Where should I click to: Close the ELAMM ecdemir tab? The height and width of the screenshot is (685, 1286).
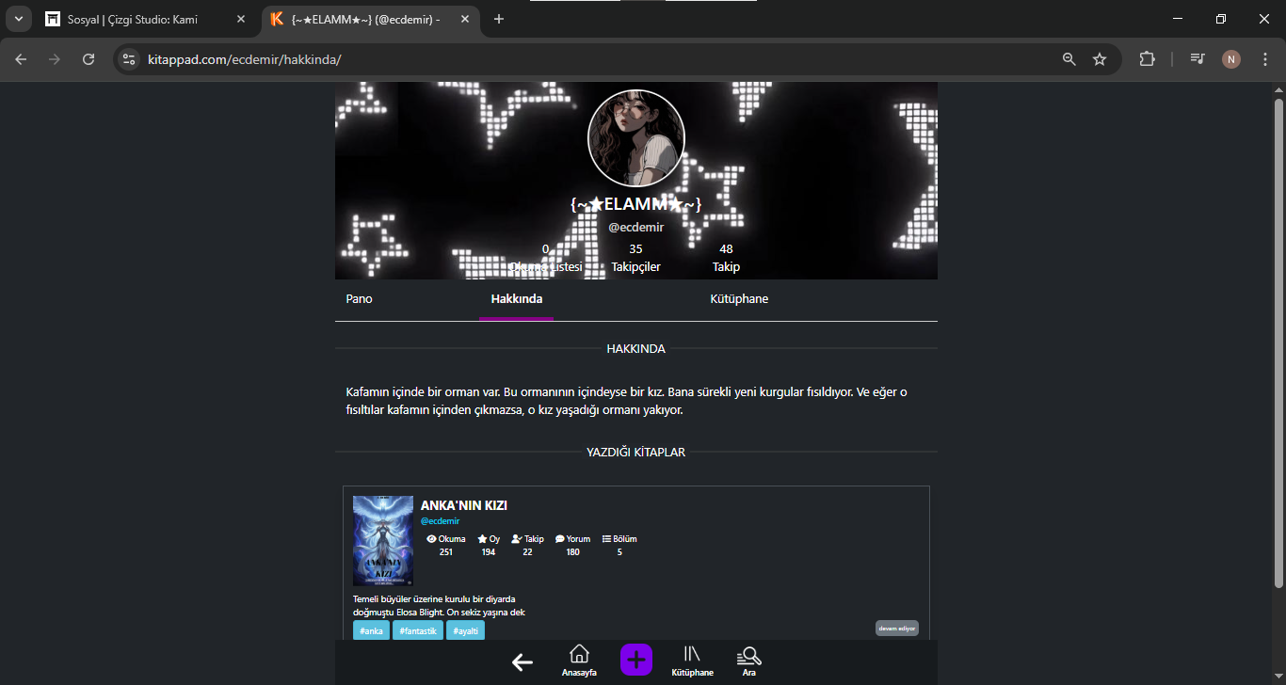[465, 19]
